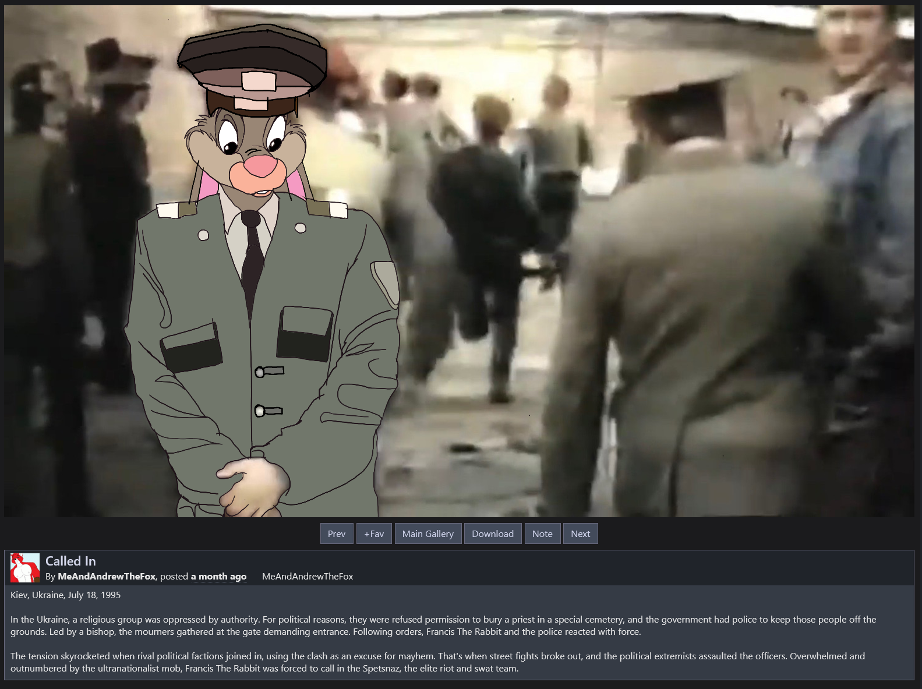Click the 'a month ago' posted date
The image size is (922, 689).
[x=219, y=577]
